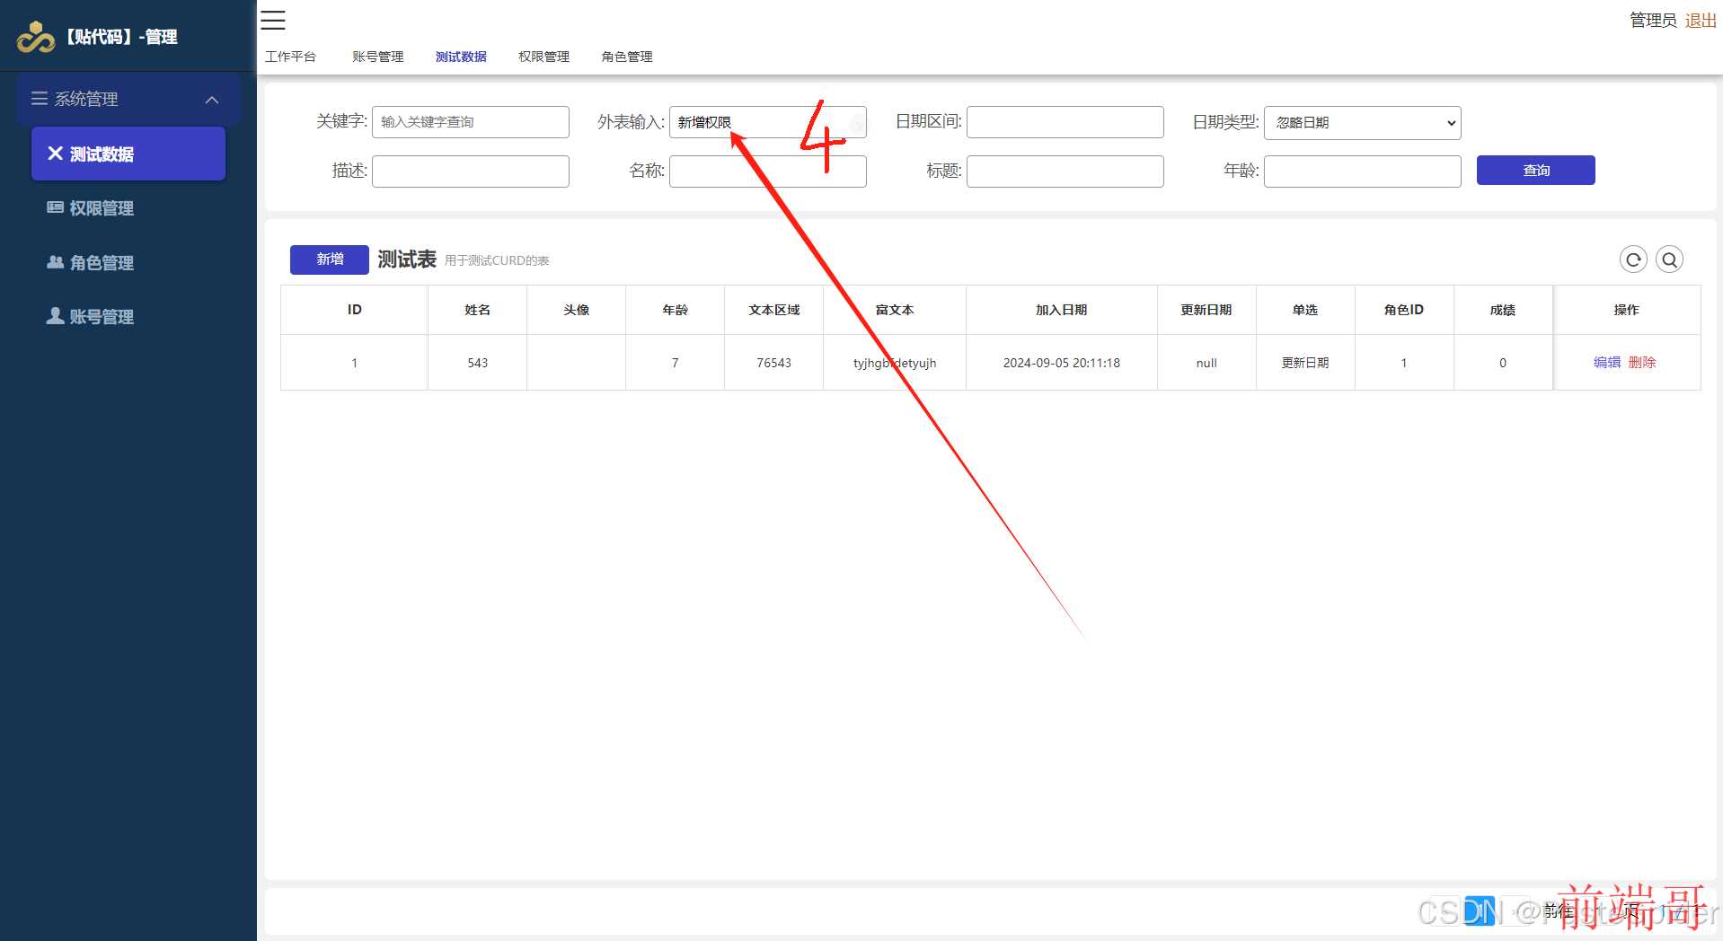
Task: Click the 更新日期 column header
Action: (1206, 310)
